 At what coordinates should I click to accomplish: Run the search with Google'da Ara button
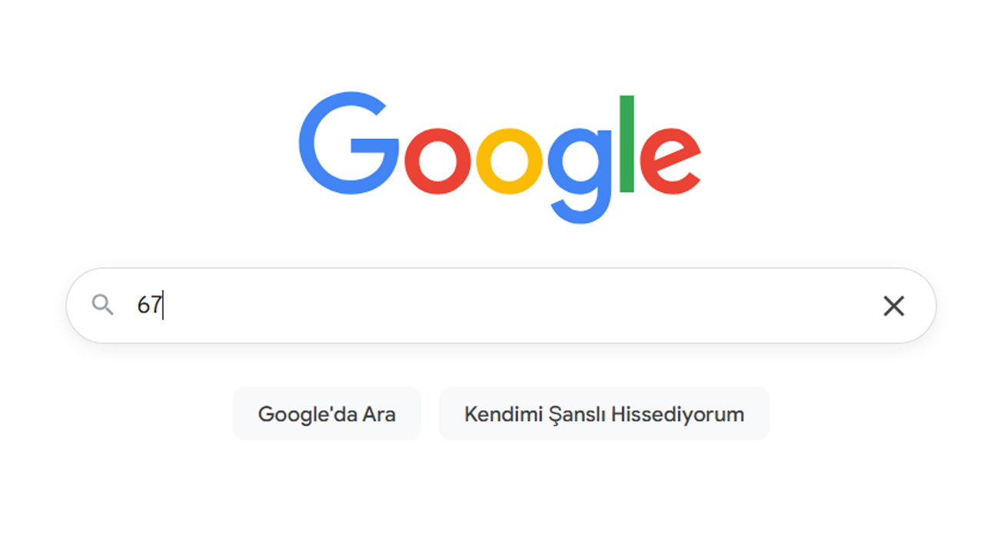pos(327,414)
